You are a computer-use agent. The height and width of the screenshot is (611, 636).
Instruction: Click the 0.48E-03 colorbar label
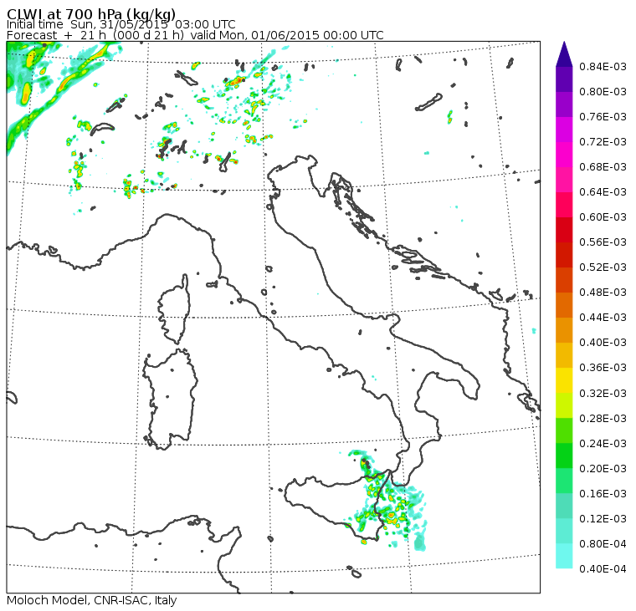click(603, 293)
